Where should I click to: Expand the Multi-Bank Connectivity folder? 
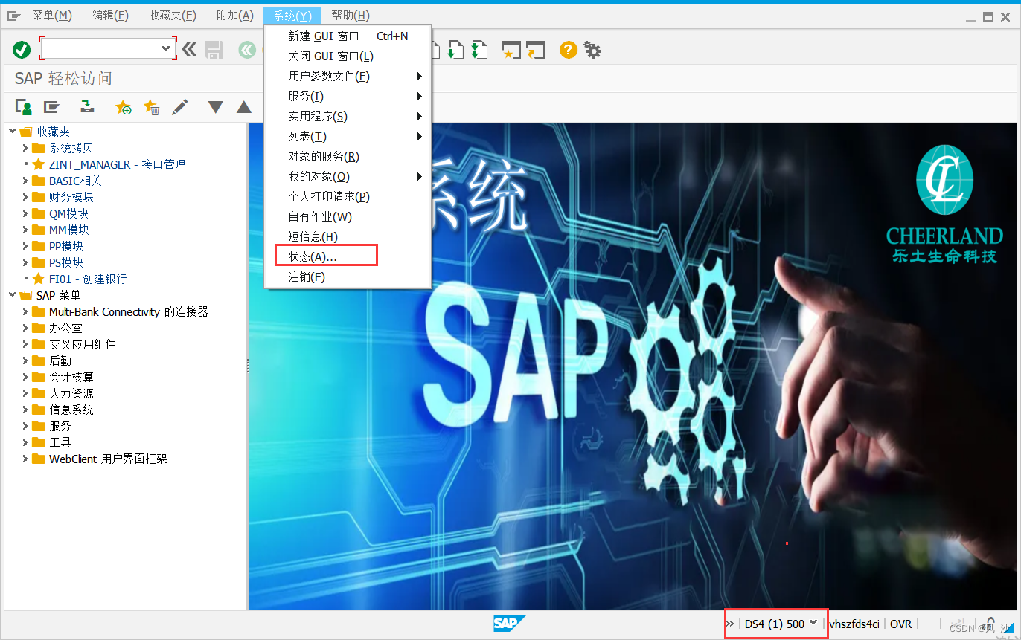[x=25, y=311]
